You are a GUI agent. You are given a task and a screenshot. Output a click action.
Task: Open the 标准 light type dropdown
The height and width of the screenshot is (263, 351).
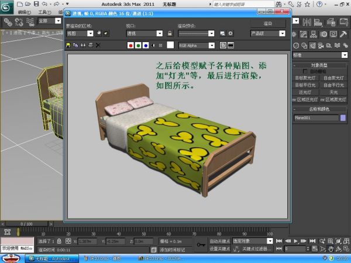(320, 55)
